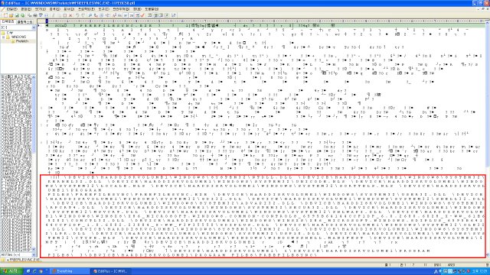Click the Windows Start button
Viewport: 490px width, 275px height.
[x=11, y=271]
